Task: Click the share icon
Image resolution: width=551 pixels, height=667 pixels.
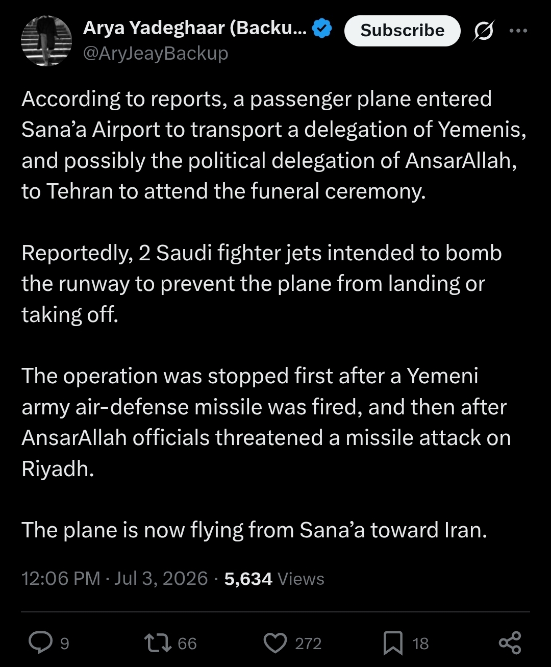Action: point(510,643)
